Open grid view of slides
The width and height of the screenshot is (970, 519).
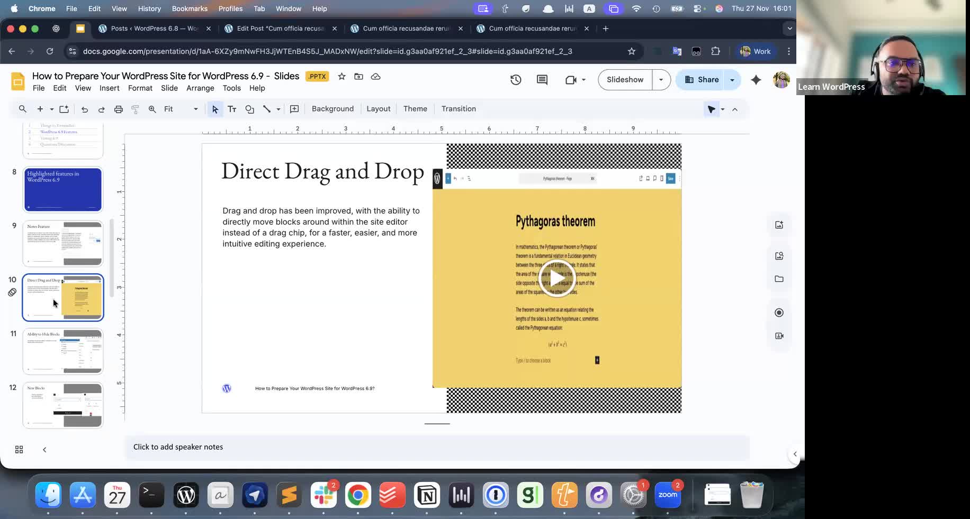[19, 450]
